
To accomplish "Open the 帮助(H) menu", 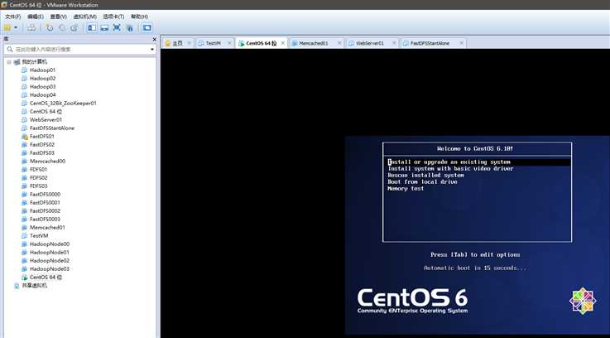I will 139,17.
